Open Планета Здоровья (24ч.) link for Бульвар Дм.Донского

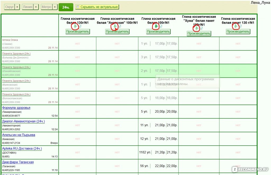click(16, 54)
